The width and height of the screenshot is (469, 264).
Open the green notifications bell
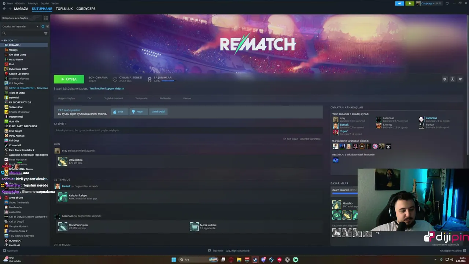(x=410, y=3)
